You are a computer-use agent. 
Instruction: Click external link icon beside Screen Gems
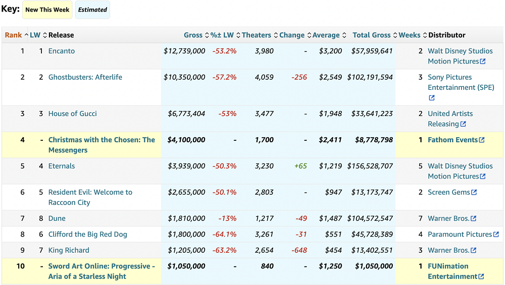(474, 193)
